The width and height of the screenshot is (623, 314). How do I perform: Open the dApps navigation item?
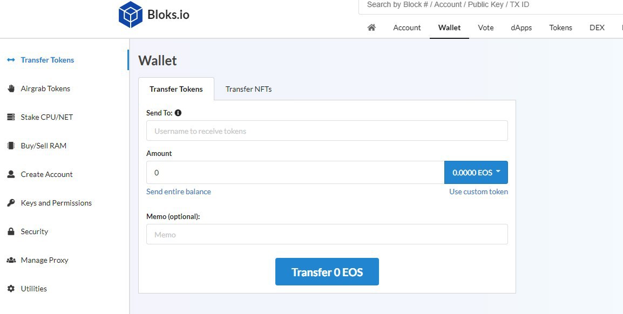pyautogui.click(x=522, y=28)
